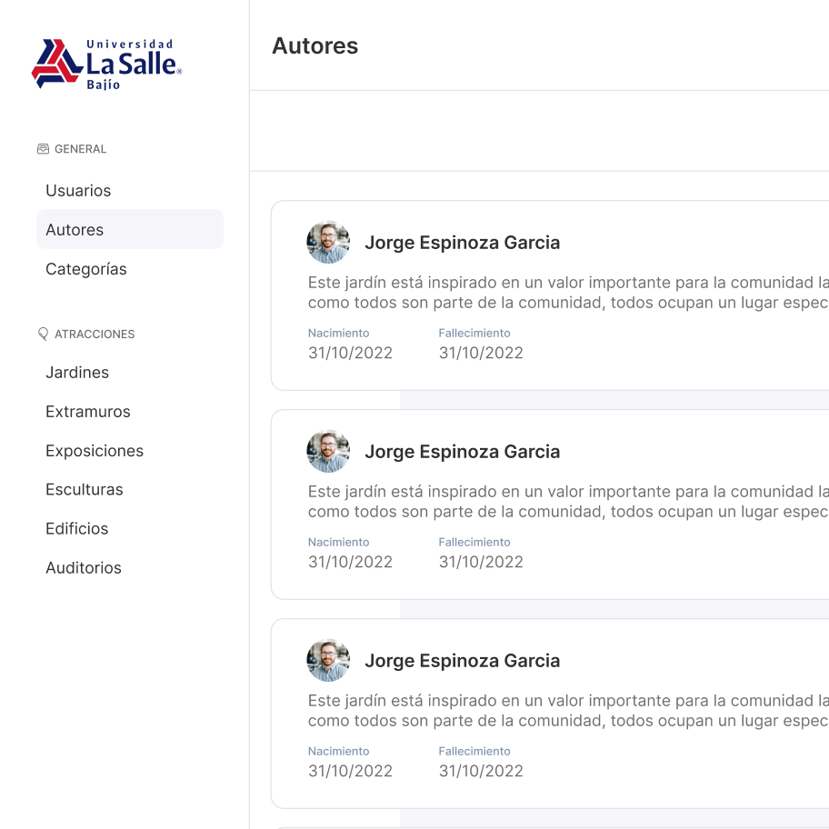Click the Universidad La Salle Bajío logo

coord(106,64)
